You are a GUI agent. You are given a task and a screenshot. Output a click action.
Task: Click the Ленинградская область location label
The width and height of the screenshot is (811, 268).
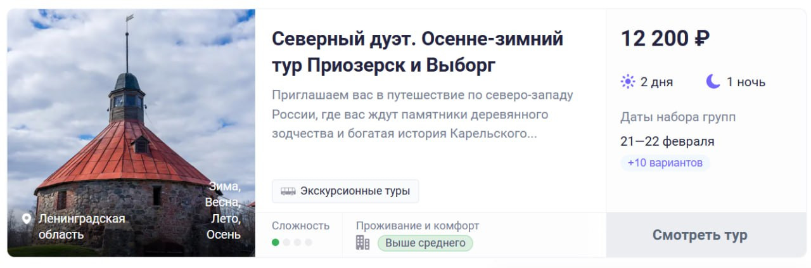[x=81, y=226]
